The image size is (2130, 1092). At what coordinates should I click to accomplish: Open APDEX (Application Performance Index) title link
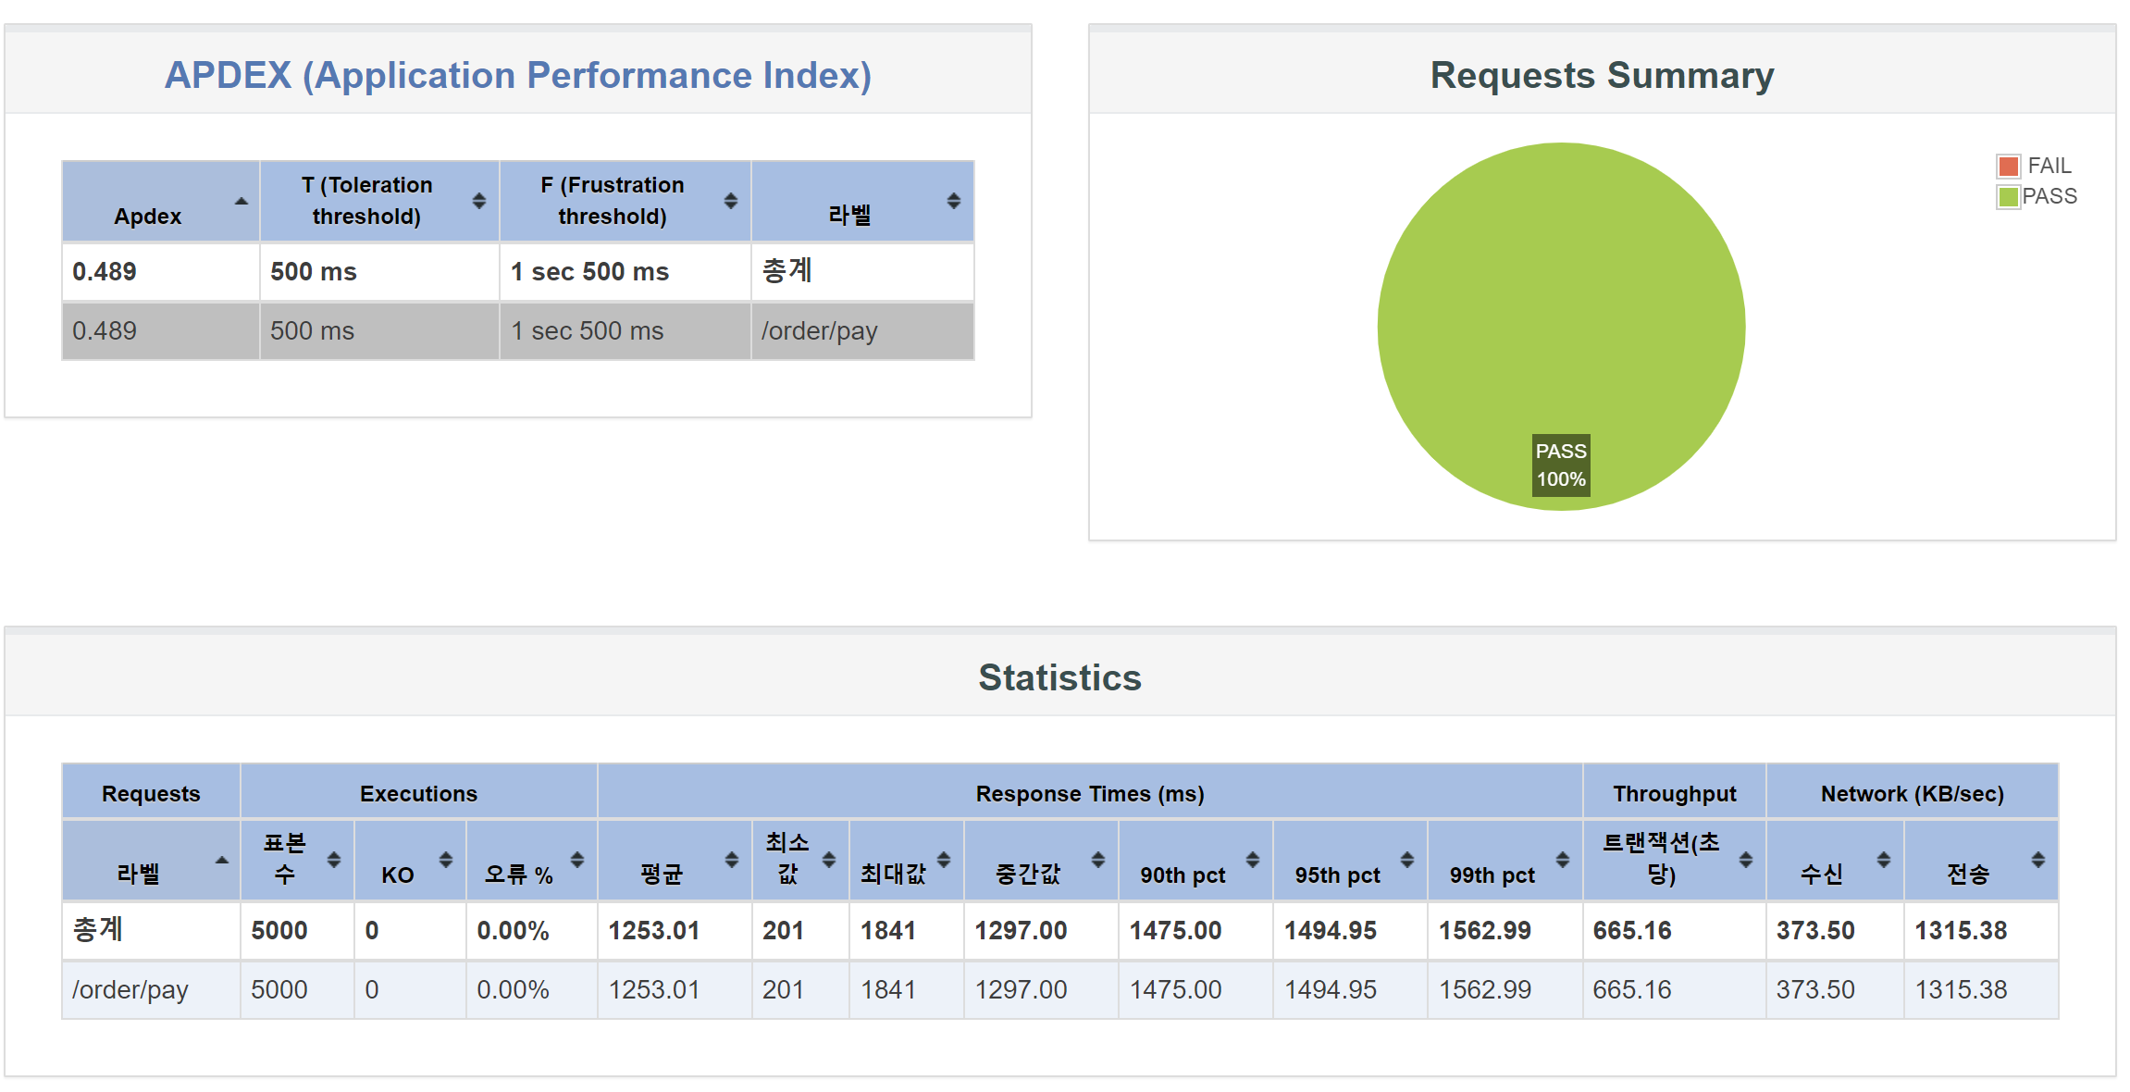[518, 75]
